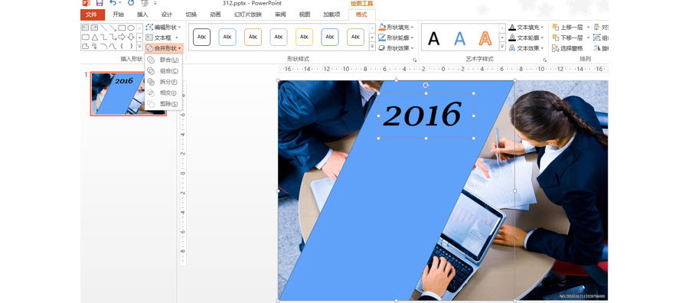Open the 幻灯片放映 tab

tap(248, 15)
